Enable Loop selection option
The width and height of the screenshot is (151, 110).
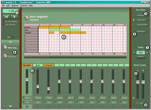pyautogui.click(x=4, y=24)
